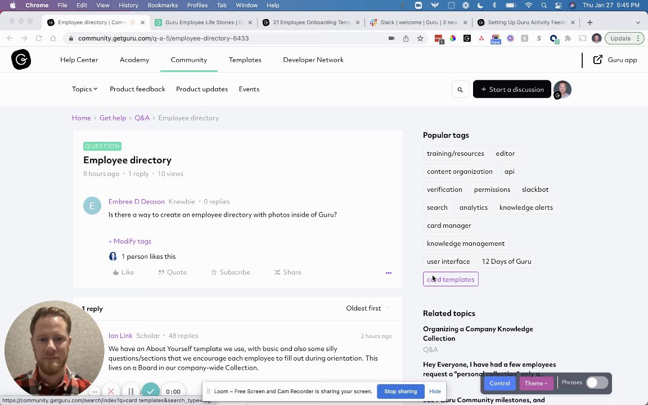Click the Guru logo icon
Screen dimensions: 648x405
click(21, 60)
